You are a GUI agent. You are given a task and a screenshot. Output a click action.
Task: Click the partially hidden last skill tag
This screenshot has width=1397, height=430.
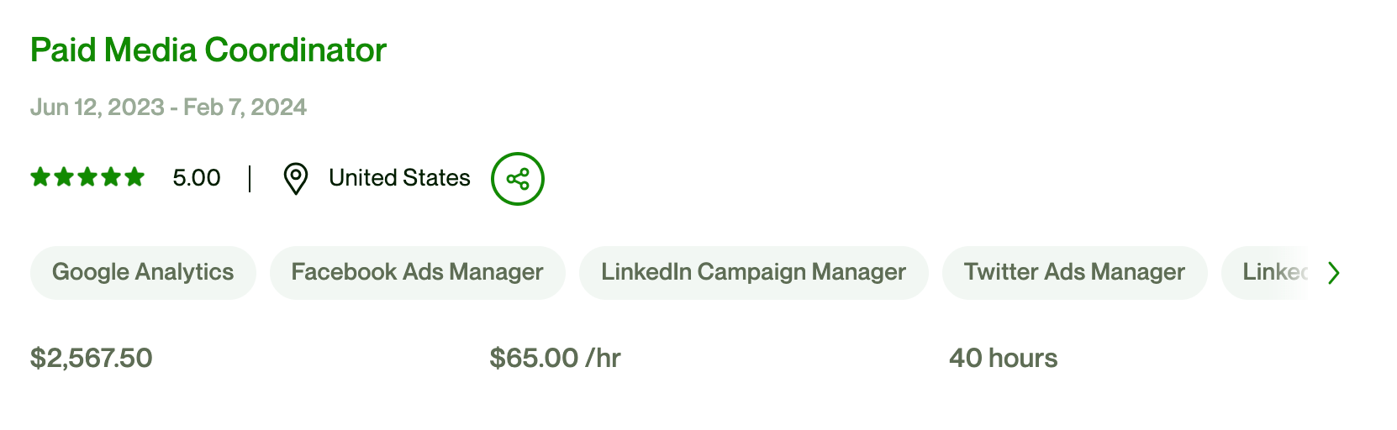point(1271,272)
